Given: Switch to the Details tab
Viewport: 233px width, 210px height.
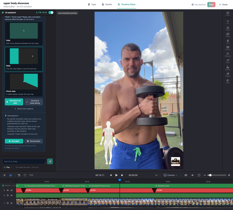Looking at the screenshot, I should point(107,4).
